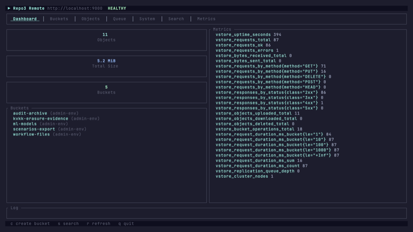Image resolution: width=413 pixels, height=232 pixels.
Task: Click vstore_bytes_received_total metric line
Action: pyautogui.click(x=254, y=56)
